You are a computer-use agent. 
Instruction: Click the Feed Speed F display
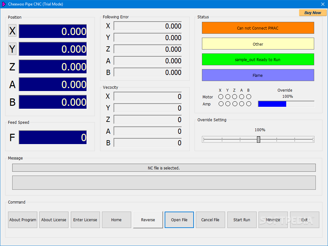[53, 137]
